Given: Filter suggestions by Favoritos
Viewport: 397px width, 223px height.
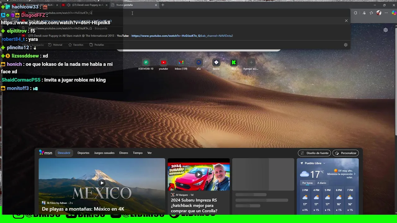Looking at the screenshot, I should coord(76,45).
